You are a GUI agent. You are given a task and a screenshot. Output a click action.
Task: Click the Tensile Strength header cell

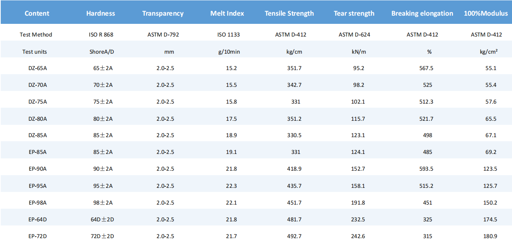289,13
